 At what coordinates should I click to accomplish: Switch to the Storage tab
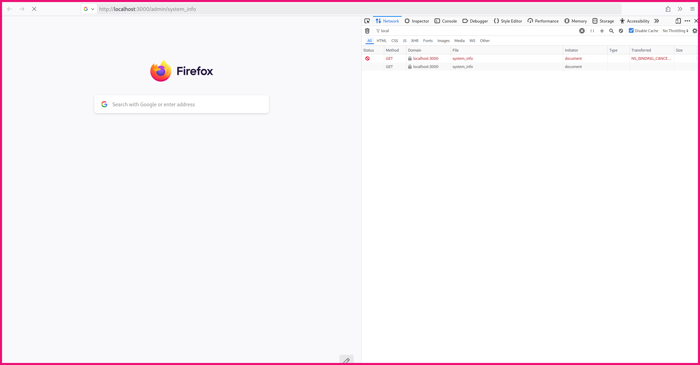pyautogui.click(x=603, y=21)
